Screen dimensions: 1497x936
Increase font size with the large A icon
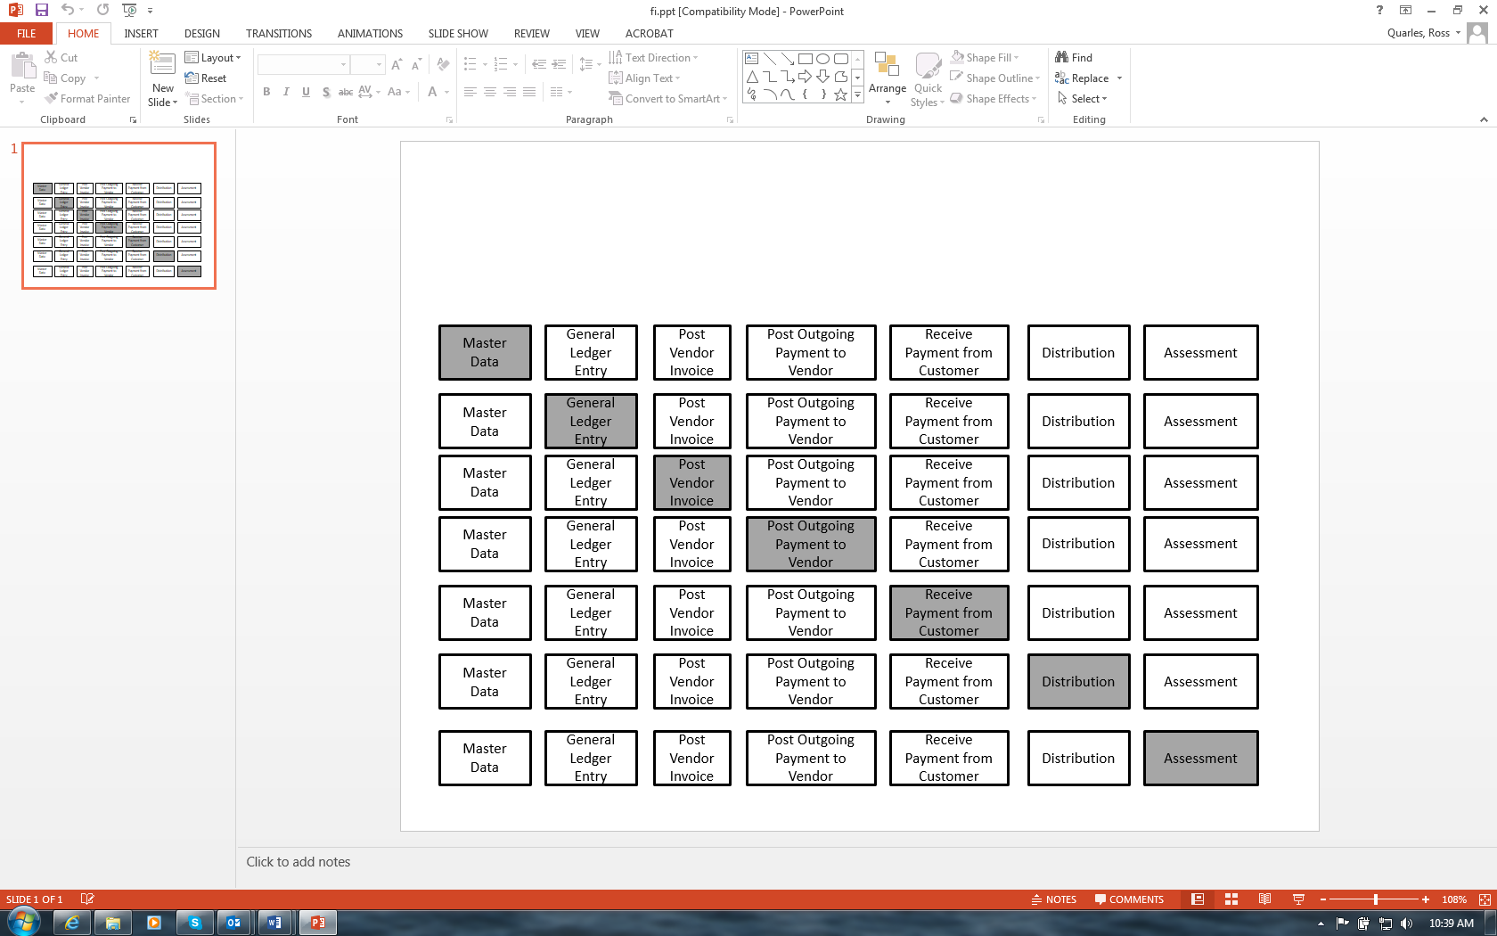click(397, 64)
